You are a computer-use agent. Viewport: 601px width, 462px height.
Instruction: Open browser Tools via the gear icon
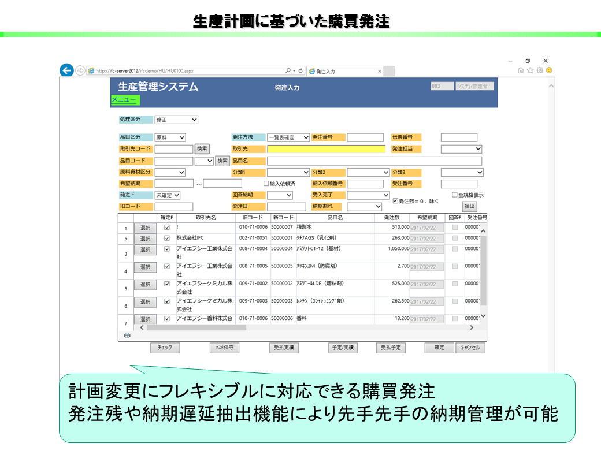(541, 69)
